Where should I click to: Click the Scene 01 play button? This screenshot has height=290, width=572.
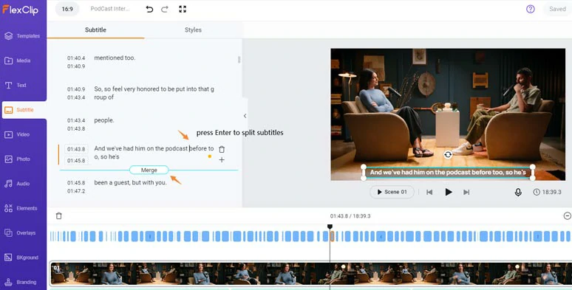coord(392,192)
